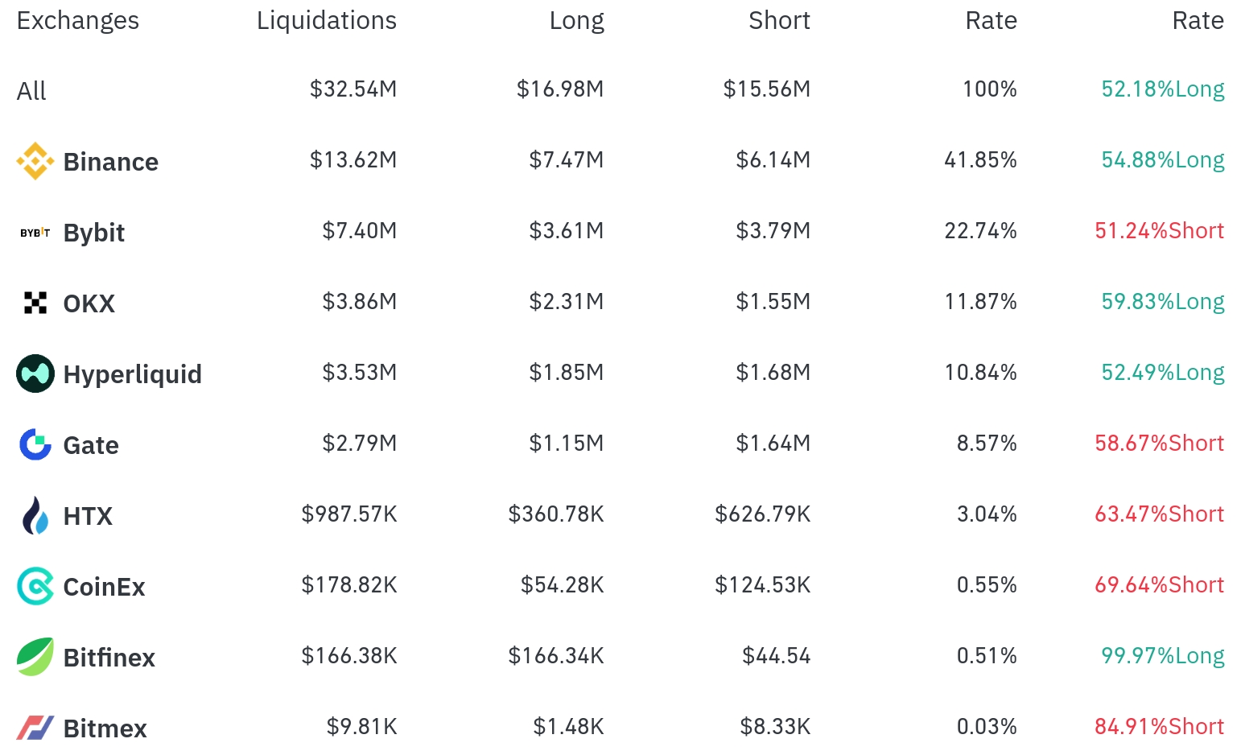Sort by the Long column header
Viewport: 1241px width, 747px height.
coord(576,20)
